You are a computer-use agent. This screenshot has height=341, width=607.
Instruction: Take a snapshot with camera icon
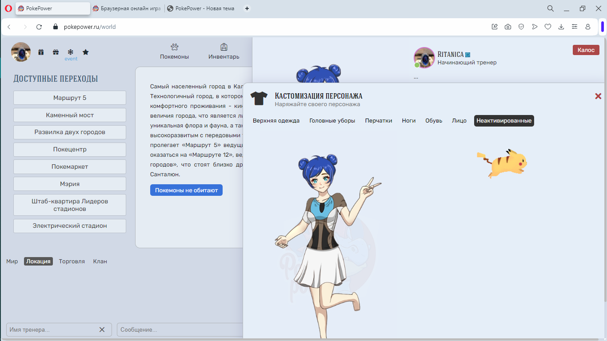pos(508,27)
